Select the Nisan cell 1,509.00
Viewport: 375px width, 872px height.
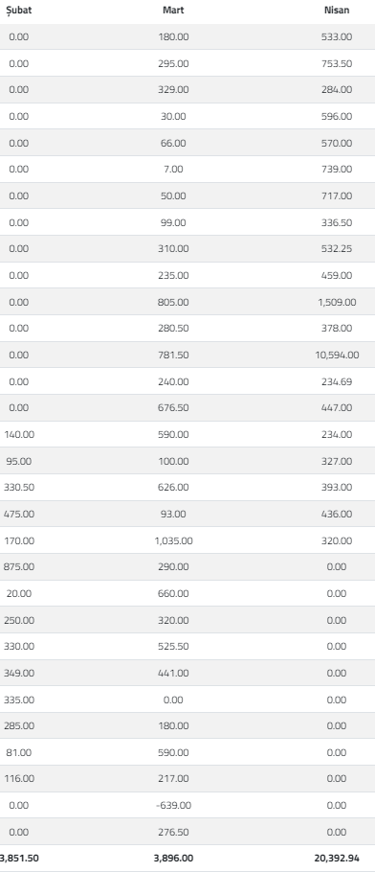coord(337,302)
